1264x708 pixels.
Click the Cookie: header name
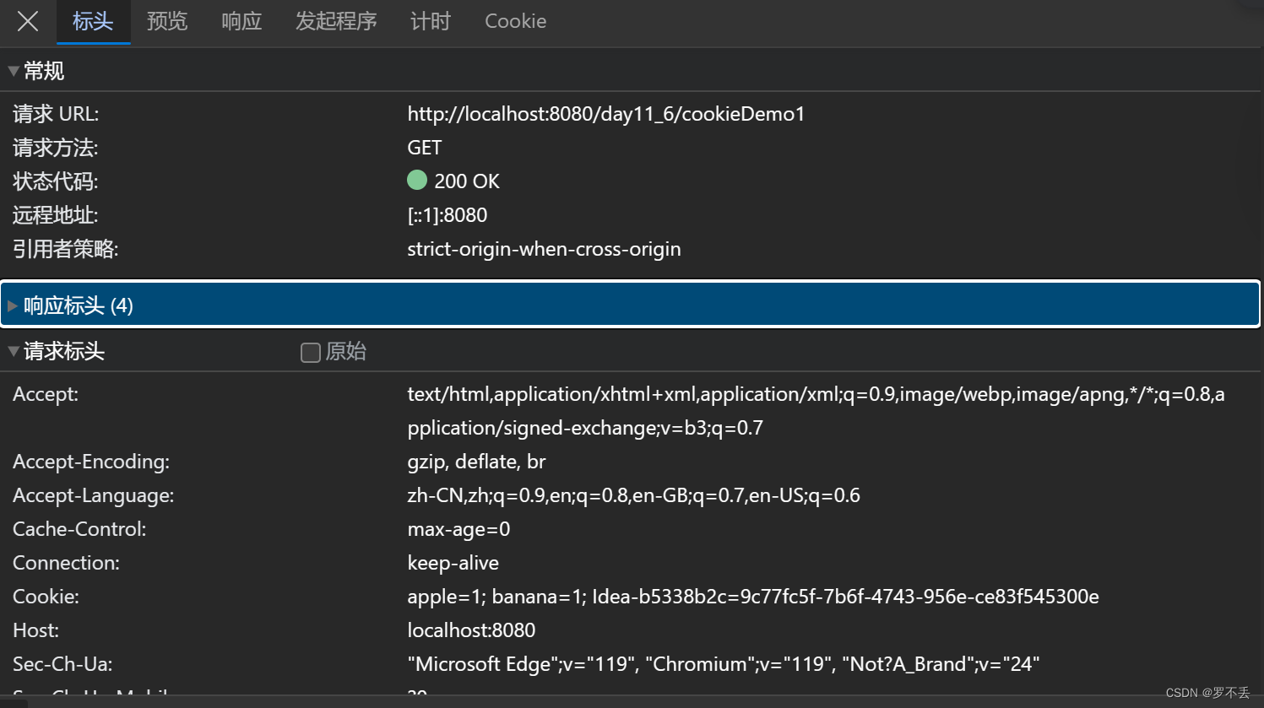pyautogui.click(x=46, y=597)
